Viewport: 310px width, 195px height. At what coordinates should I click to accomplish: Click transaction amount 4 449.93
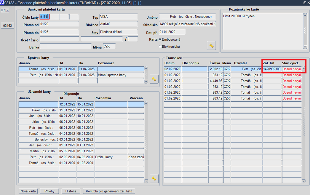point(215,81)
